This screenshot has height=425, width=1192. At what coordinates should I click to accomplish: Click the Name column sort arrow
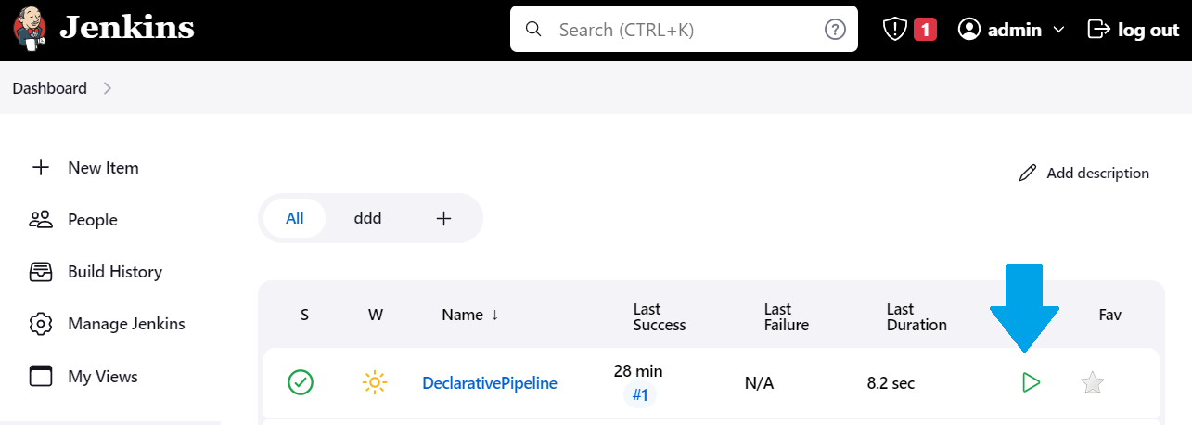tap(494, 315)
